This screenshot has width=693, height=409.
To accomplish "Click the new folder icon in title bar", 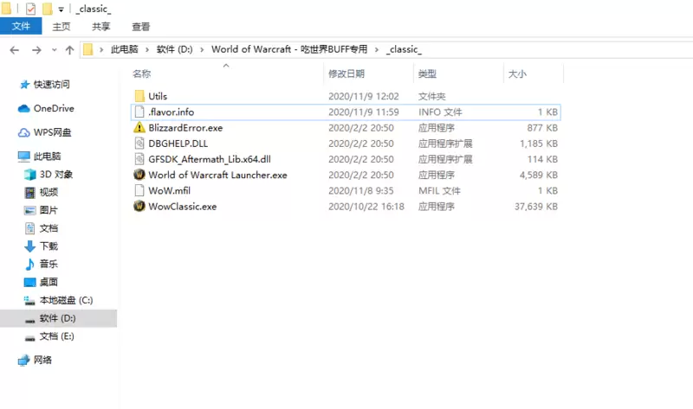I will tap(48, 9).
